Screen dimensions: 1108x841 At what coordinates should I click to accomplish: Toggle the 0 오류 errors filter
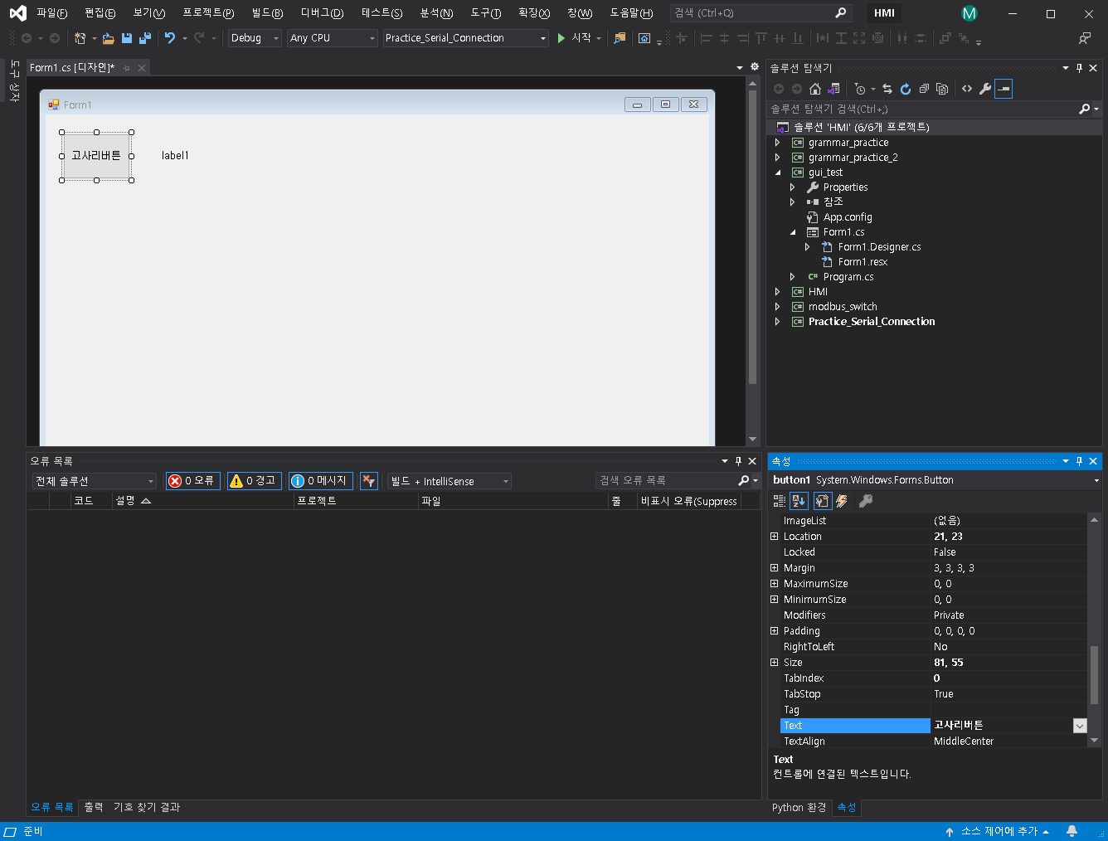coord(192,481)
